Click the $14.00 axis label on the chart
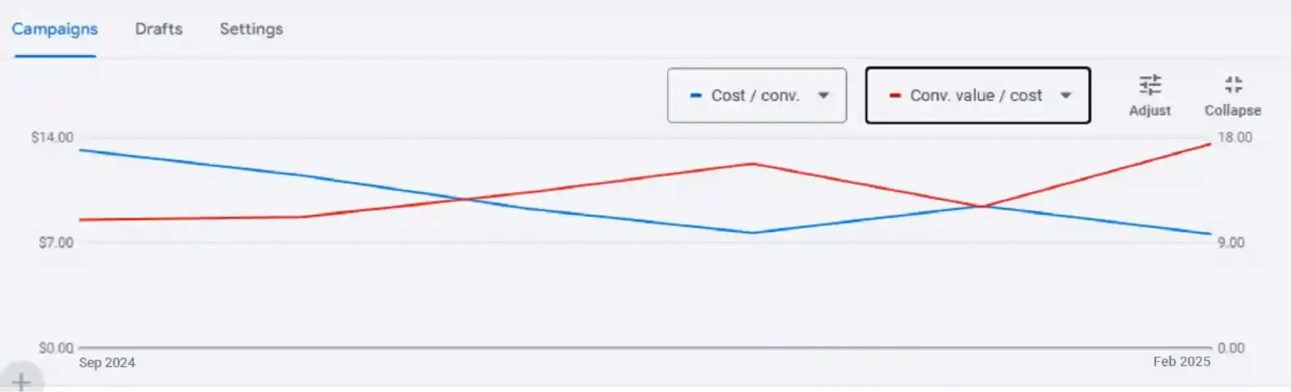This screenshot has width=1291, height=392. (x=52, y=136)
